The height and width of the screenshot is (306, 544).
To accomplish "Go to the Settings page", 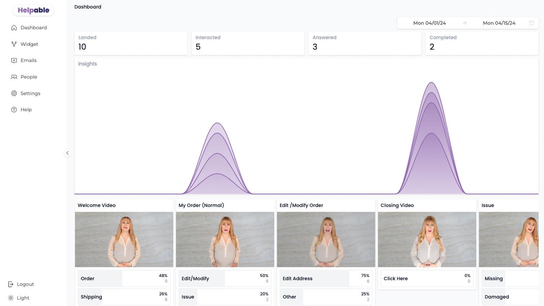I will [x=14, y=93].
